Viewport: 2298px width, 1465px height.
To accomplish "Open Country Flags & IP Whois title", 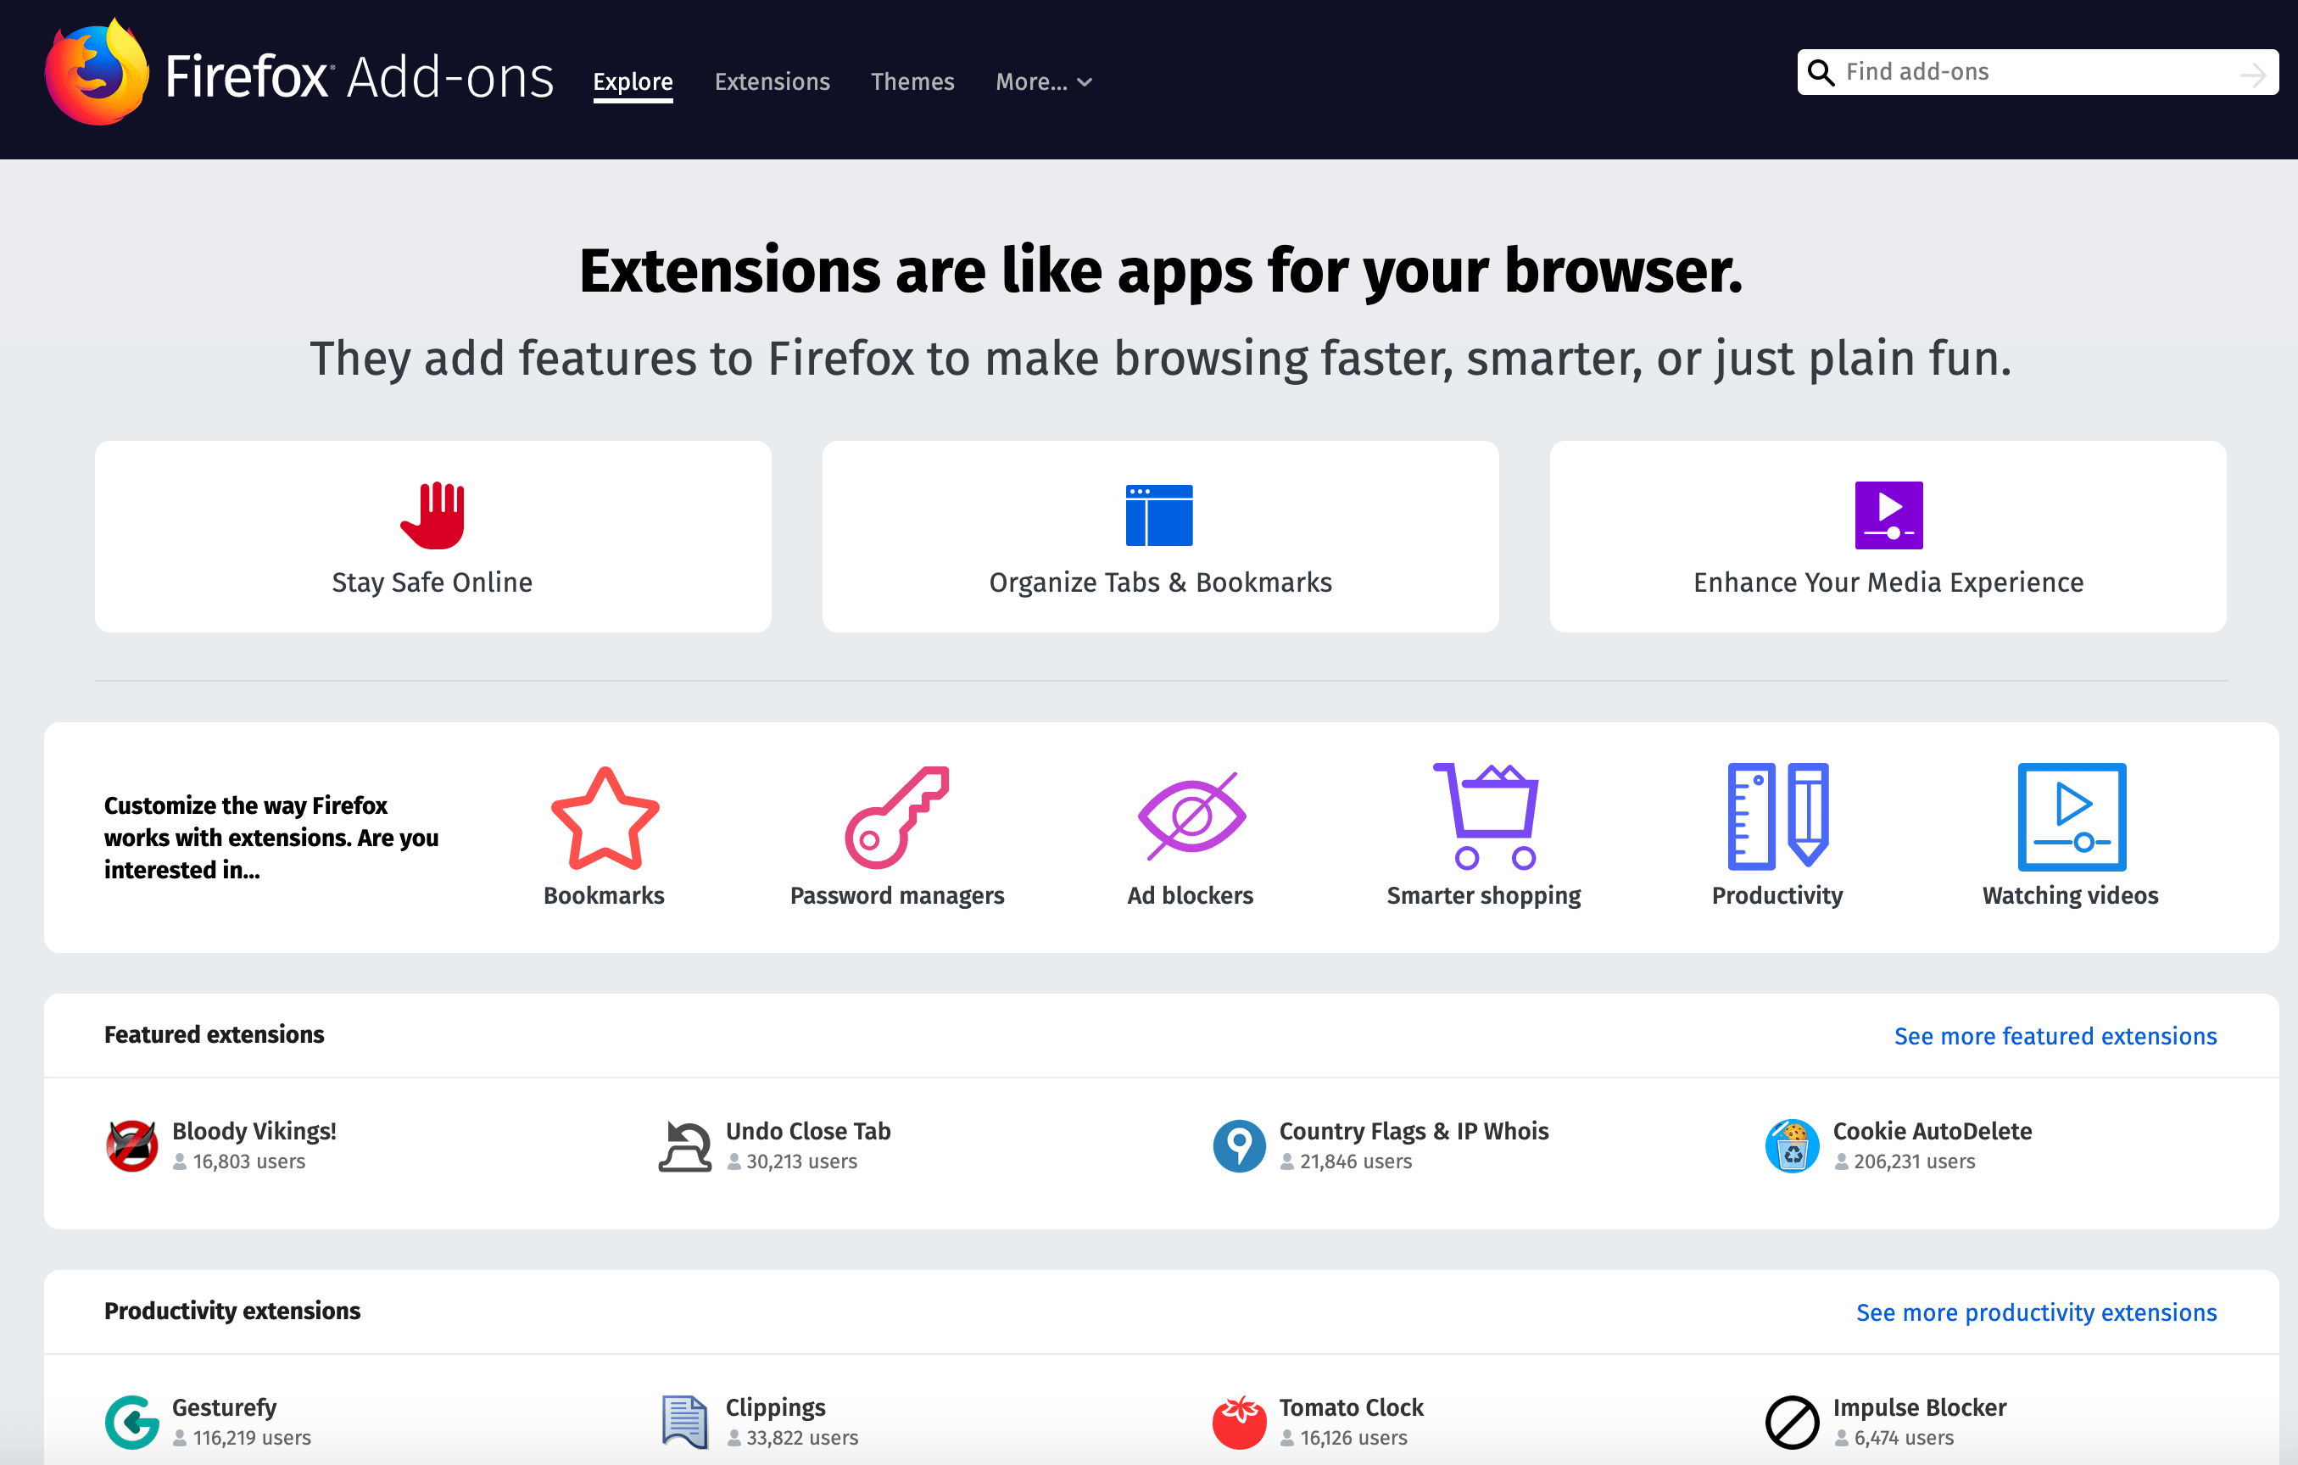I will click(x=1414, y=1131).
